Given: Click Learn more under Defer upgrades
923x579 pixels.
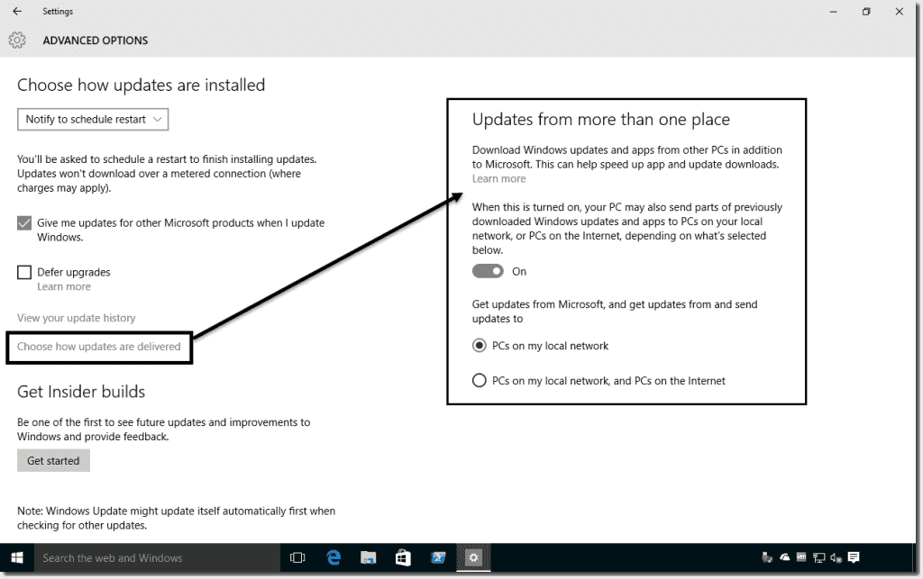Looking at the screenshot, I should coord(64,287).
